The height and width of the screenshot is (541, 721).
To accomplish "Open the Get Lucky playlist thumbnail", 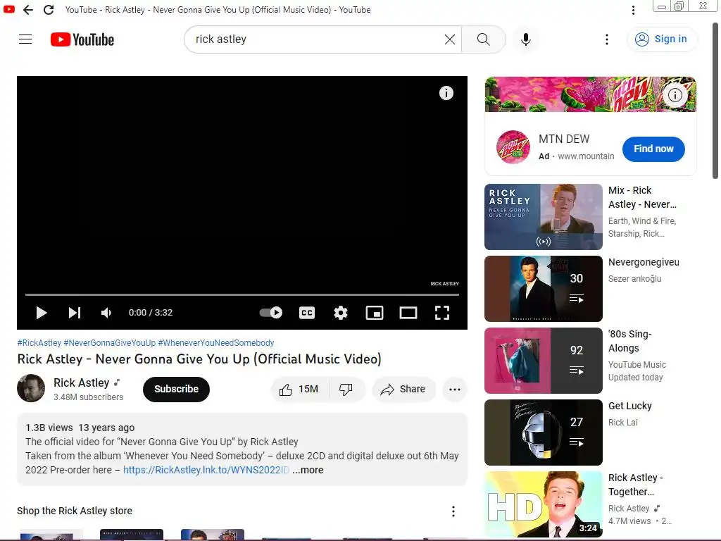I will (x=543, y=432).
